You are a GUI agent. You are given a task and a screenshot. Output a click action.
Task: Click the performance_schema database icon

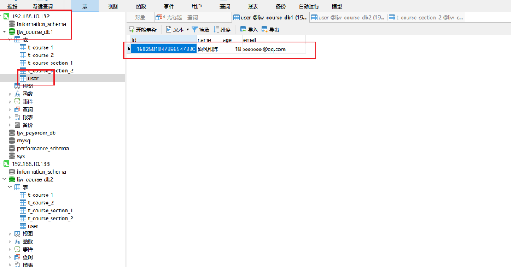click(x=12, y=148)
